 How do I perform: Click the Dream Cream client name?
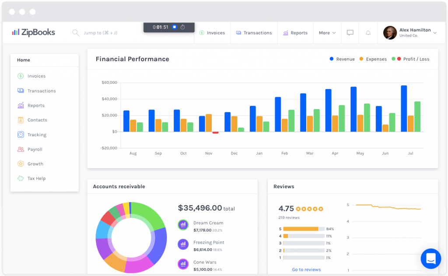click(x=208, y=223)
